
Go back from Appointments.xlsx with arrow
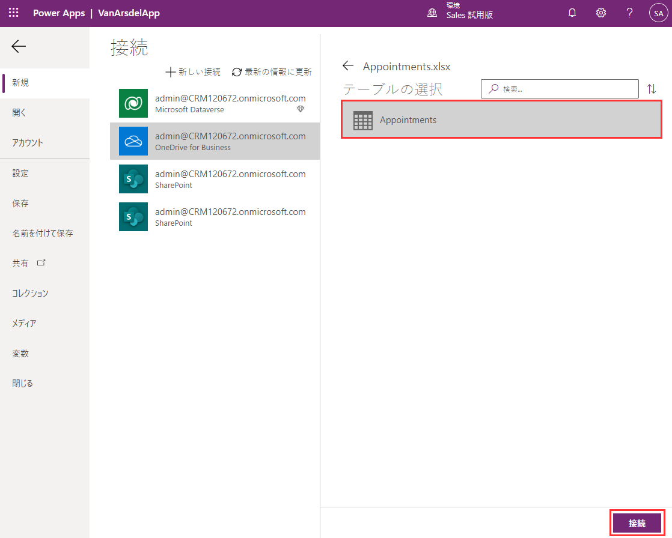[348, 65]
